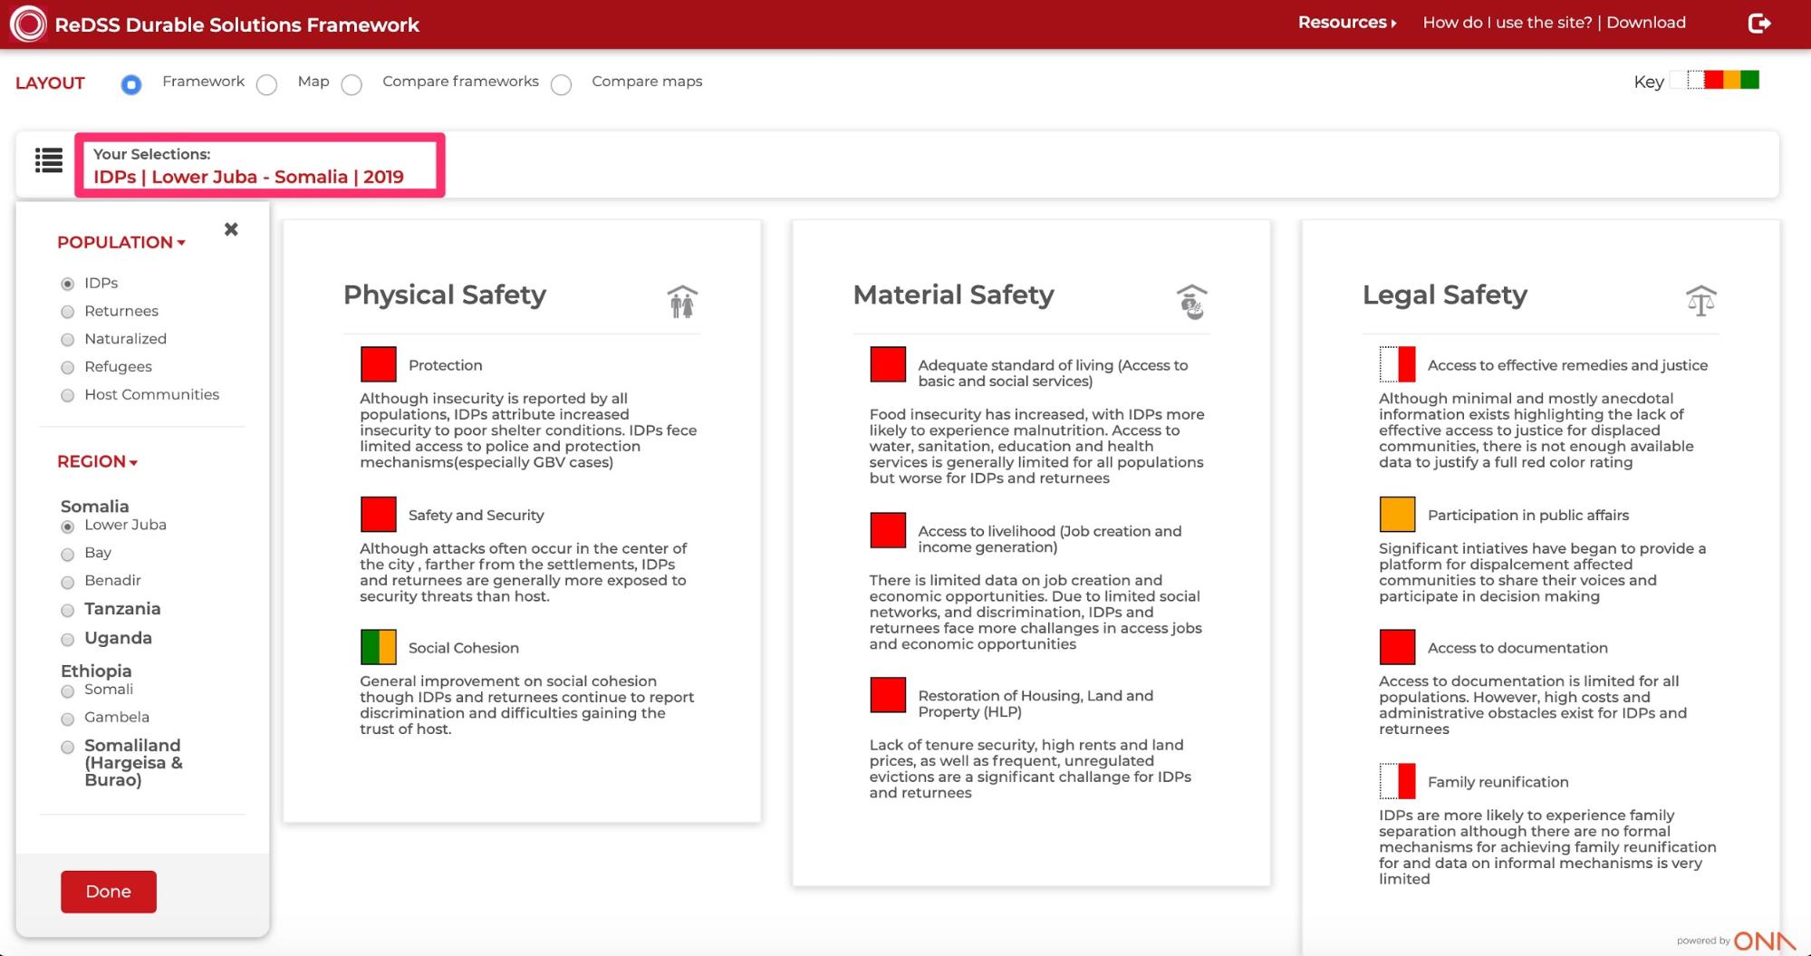Screen dimensions: 1811x956
Task: Click the white dotted Key swatch
Action: (1695, 80)
